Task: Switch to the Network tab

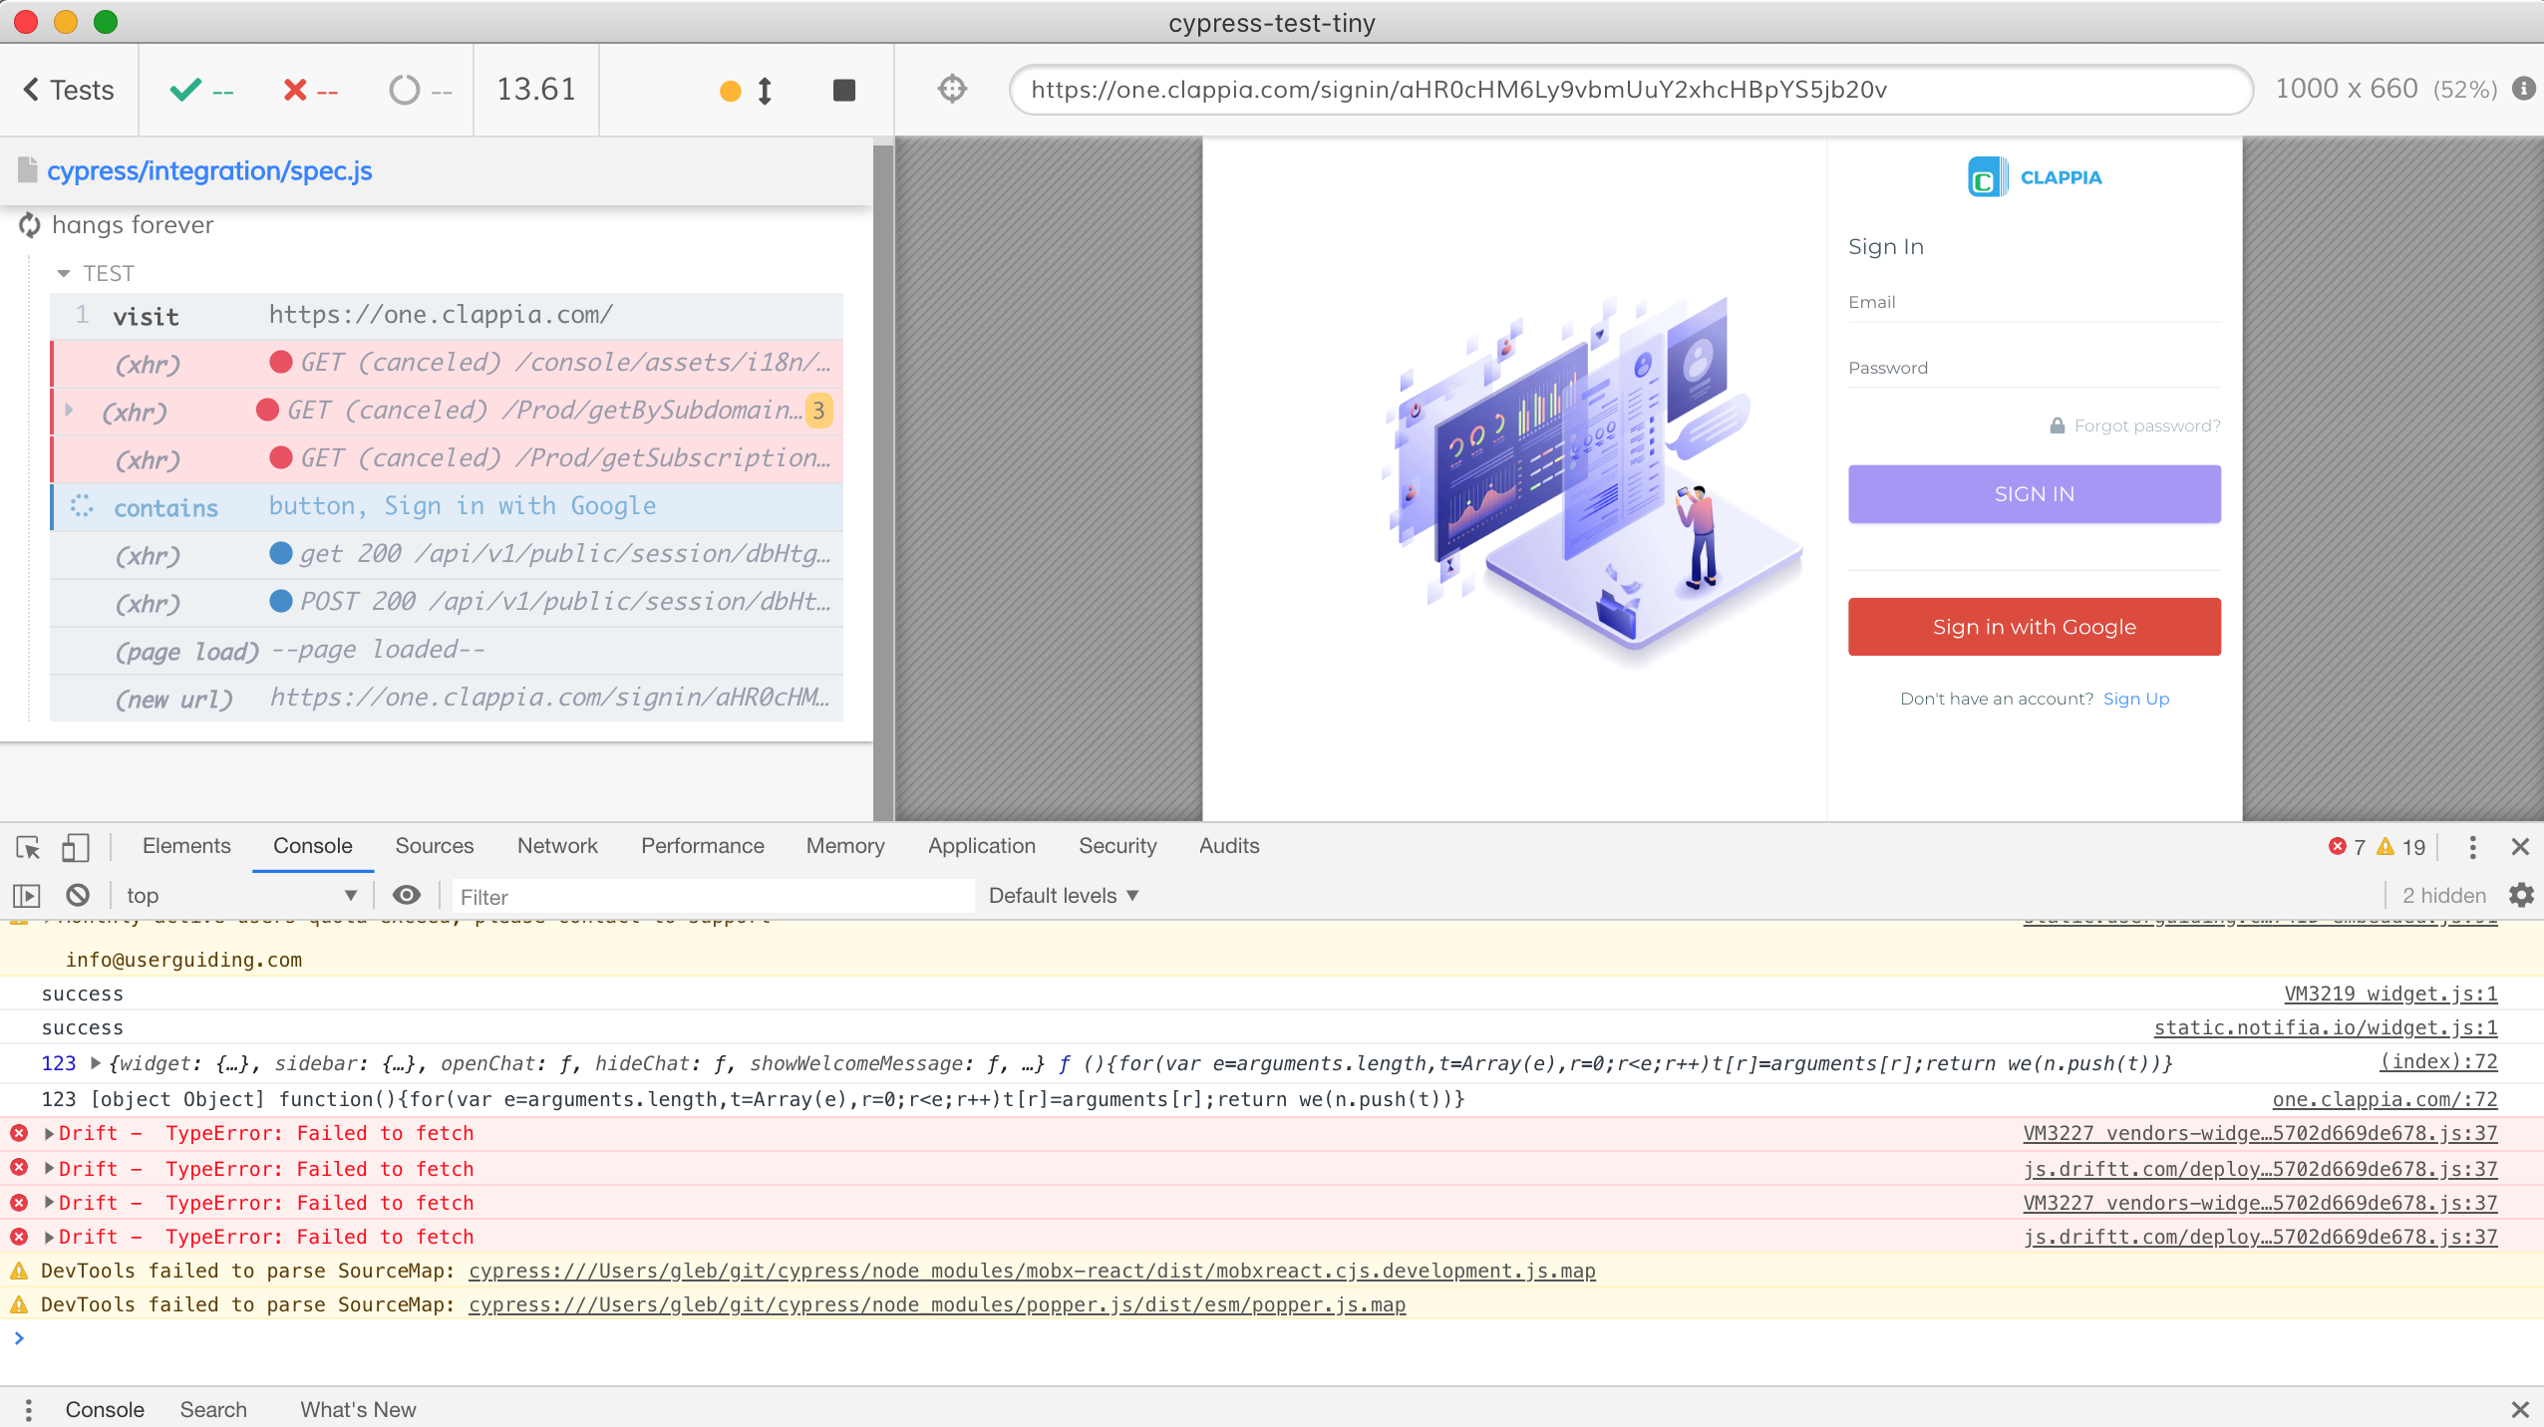Action: 556,845
